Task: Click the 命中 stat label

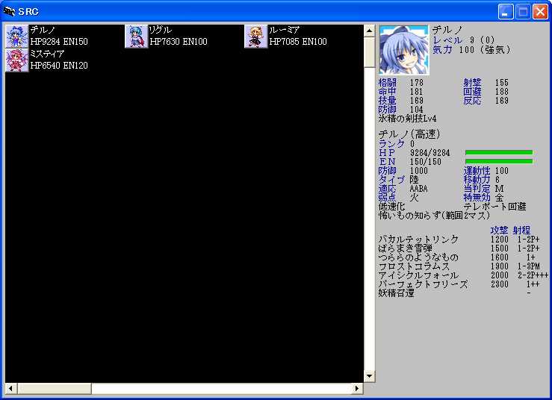Action: pyautogui.click(x=387, y=92)
